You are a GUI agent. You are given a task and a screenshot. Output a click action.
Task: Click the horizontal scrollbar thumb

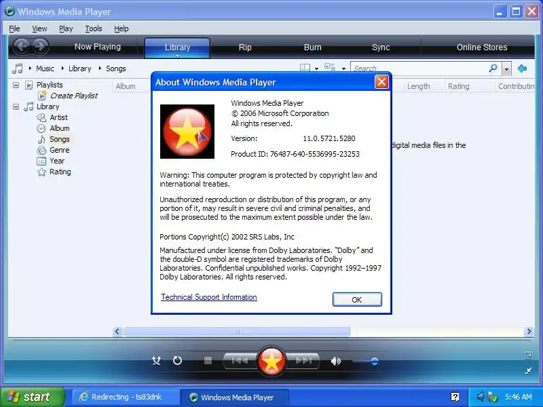237,331
